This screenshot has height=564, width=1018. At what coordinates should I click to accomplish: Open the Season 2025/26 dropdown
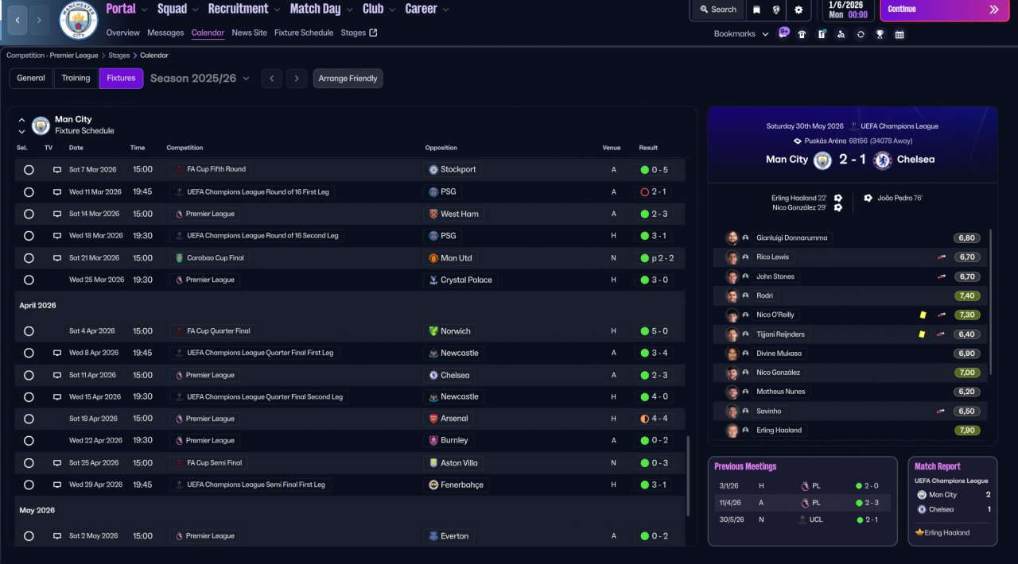pyautogui.click(x=200, y=78)
